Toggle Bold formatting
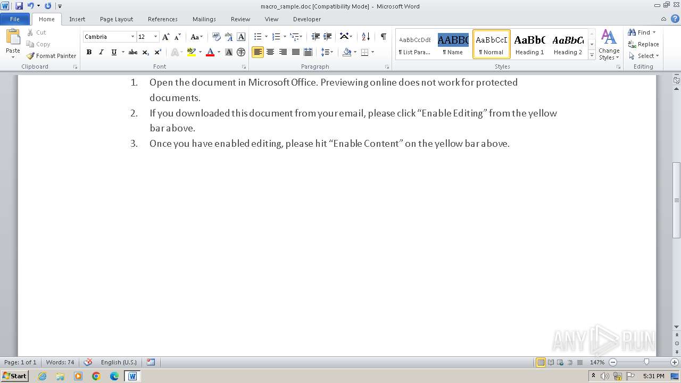681x383 pixels. coord(89,52)
